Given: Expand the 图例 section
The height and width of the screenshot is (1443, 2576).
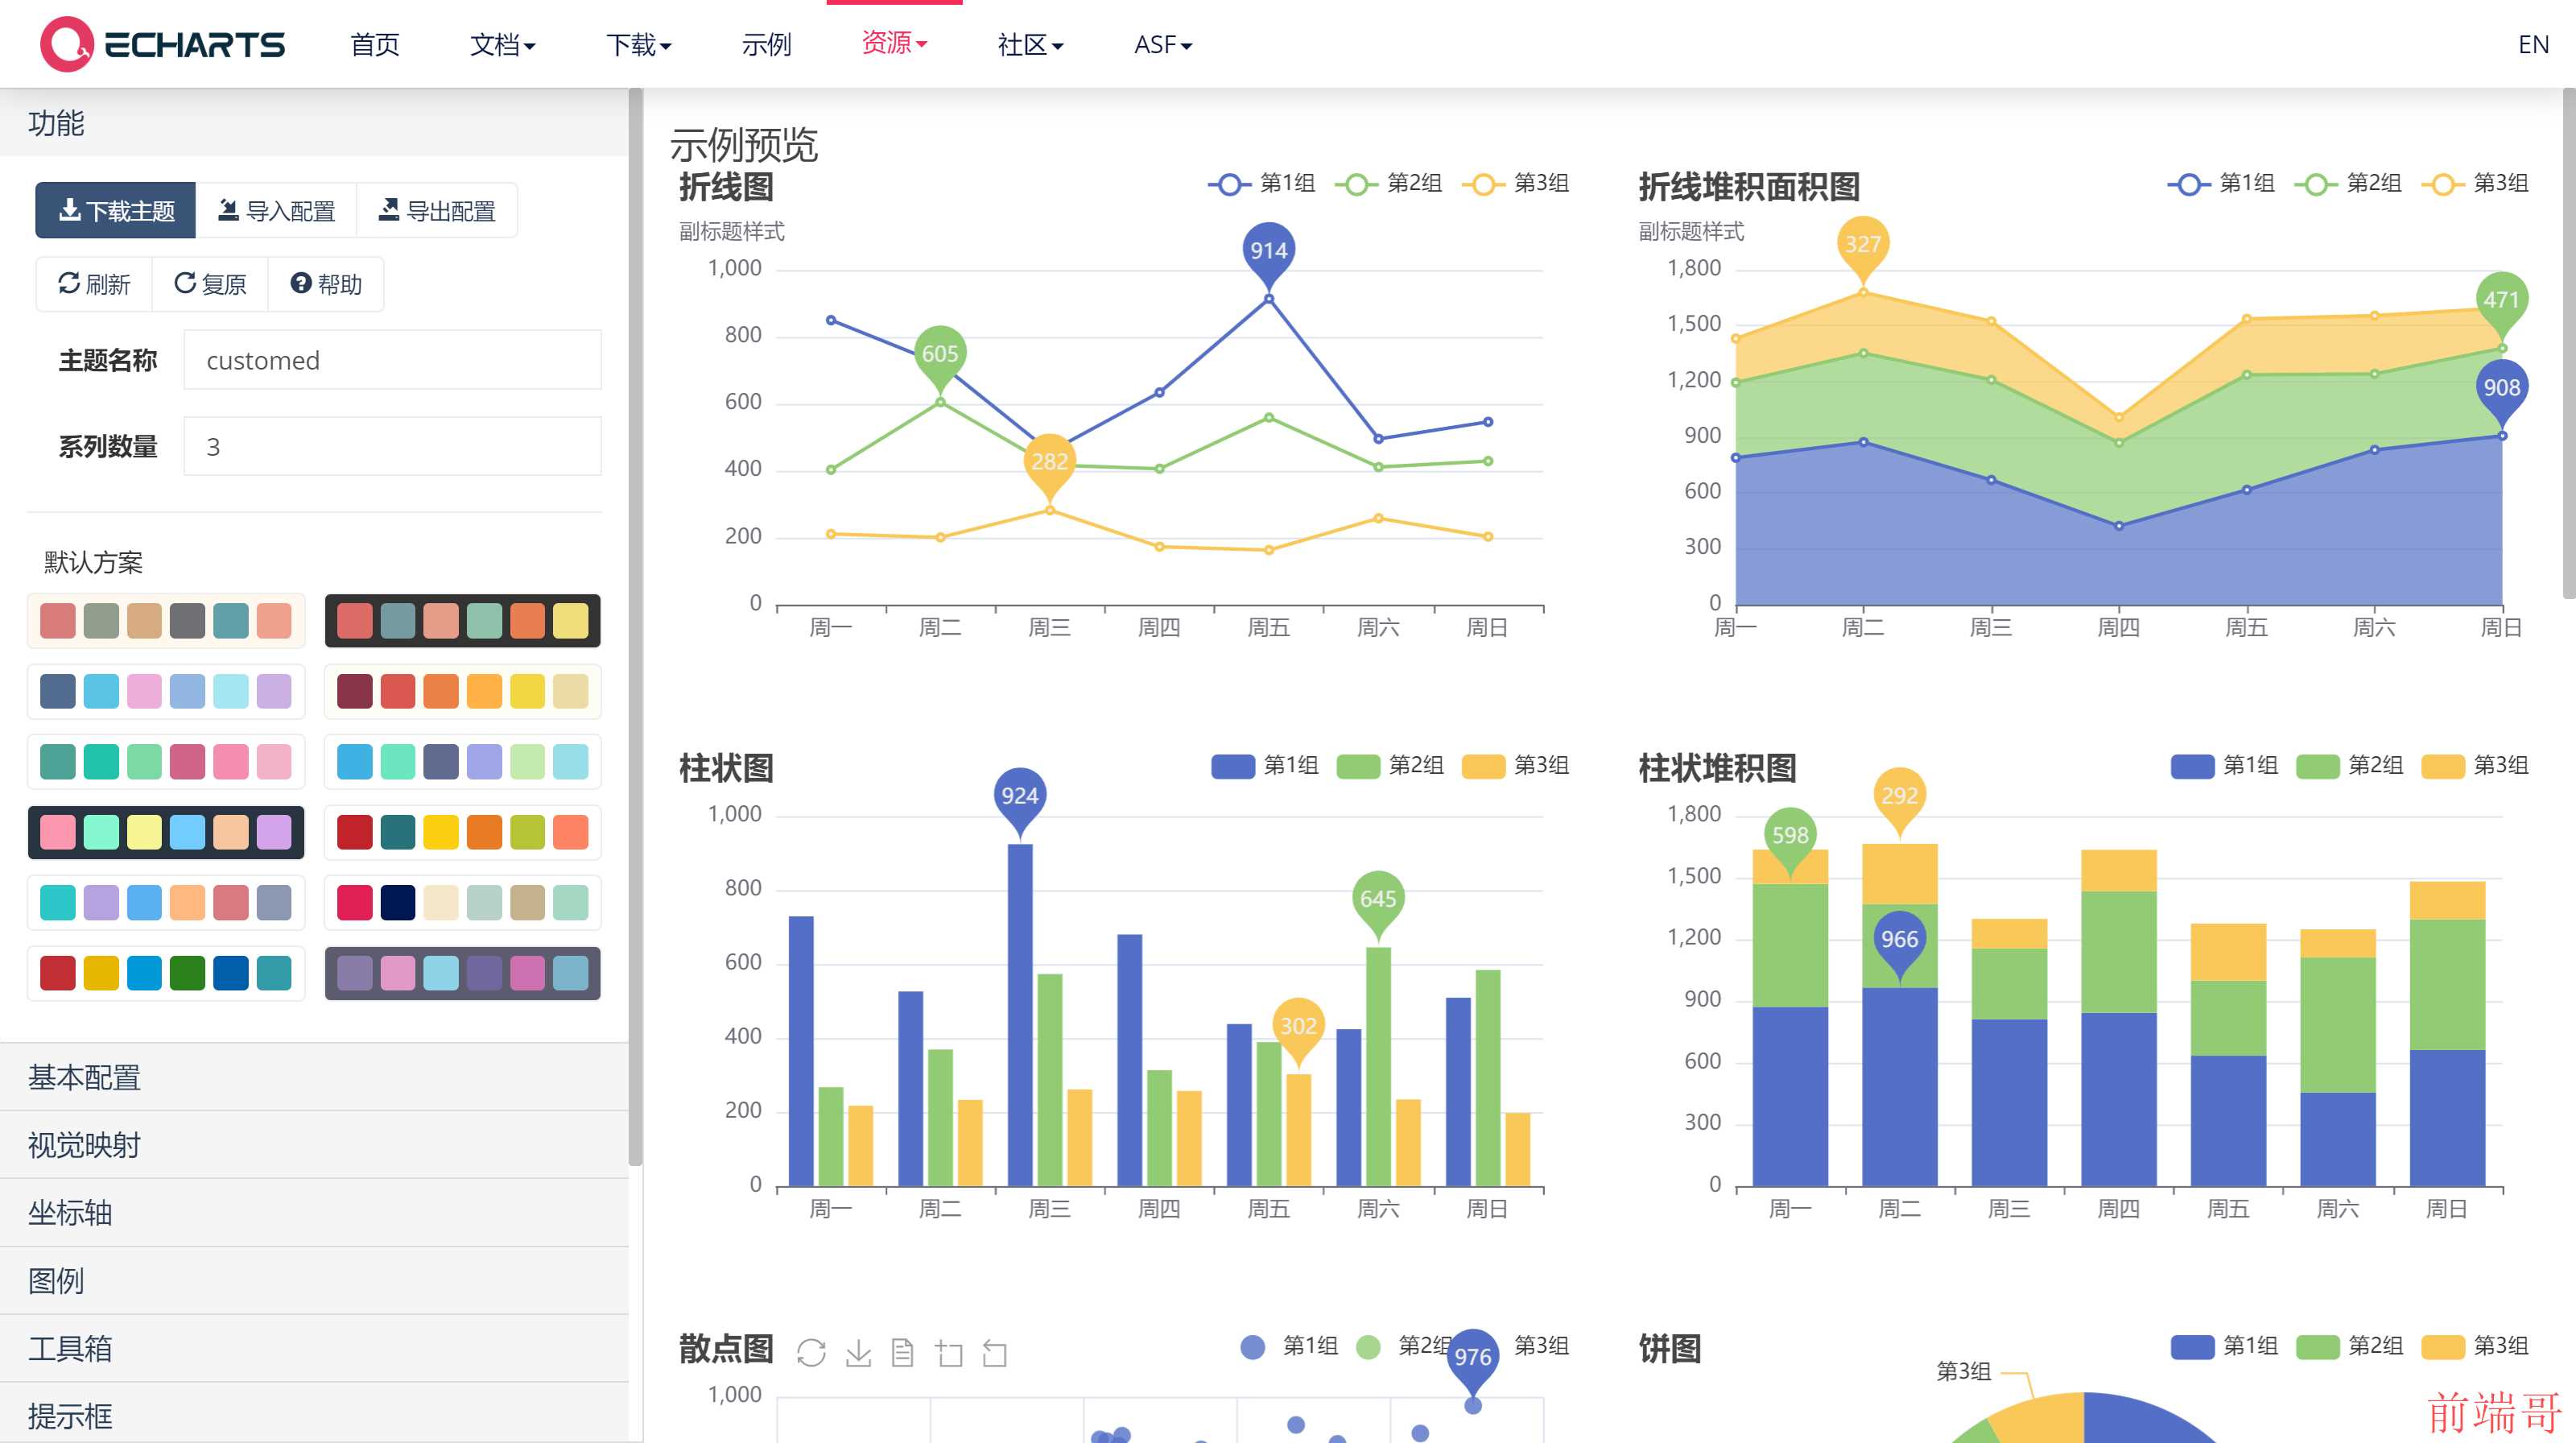Looking at the screenshot, I should tap(314, 1281).
